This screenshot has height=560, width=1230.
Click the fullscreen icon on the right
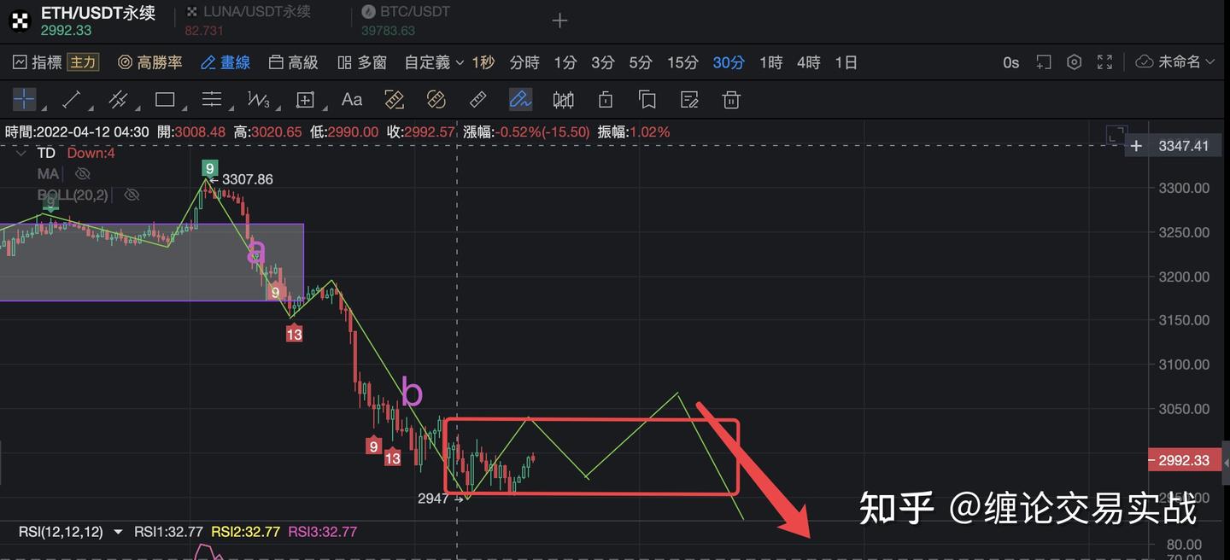[x=1104, y=61]
